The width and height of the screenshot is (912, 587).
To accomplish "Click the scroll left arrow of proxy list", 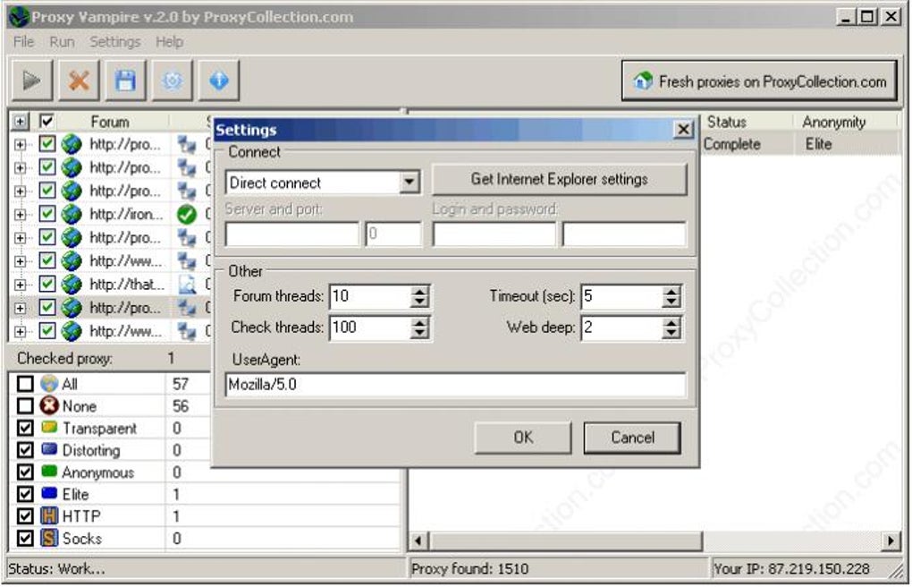I will tap(418, 541).
